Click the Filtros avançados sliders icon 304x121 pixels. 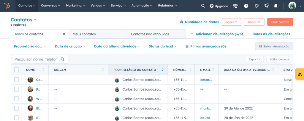click(187, 46)
